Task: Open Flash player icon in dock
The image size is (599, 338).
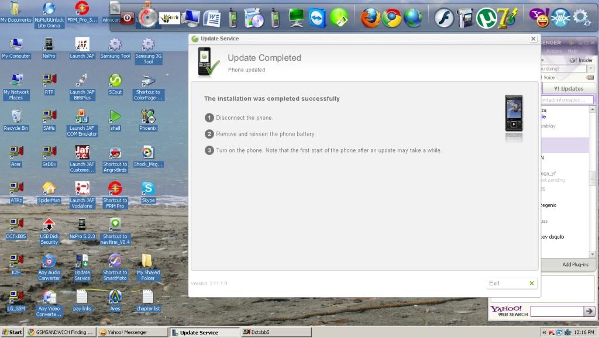Action: click(x=443, y=18)
